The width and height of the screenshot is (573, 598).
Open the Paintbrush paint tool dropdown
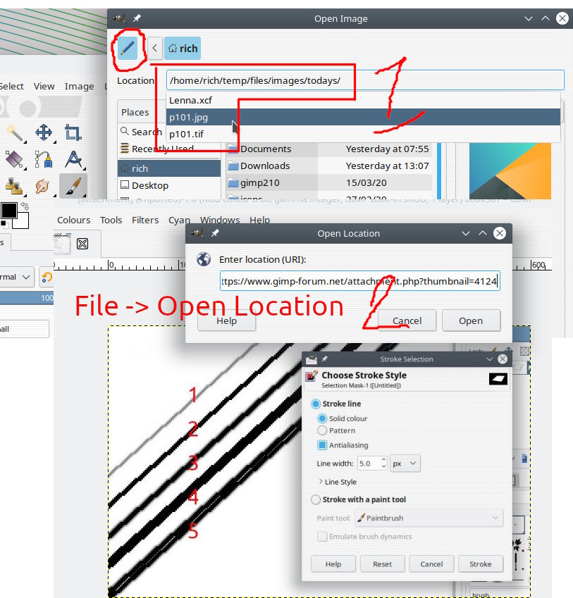pos(429,518)
